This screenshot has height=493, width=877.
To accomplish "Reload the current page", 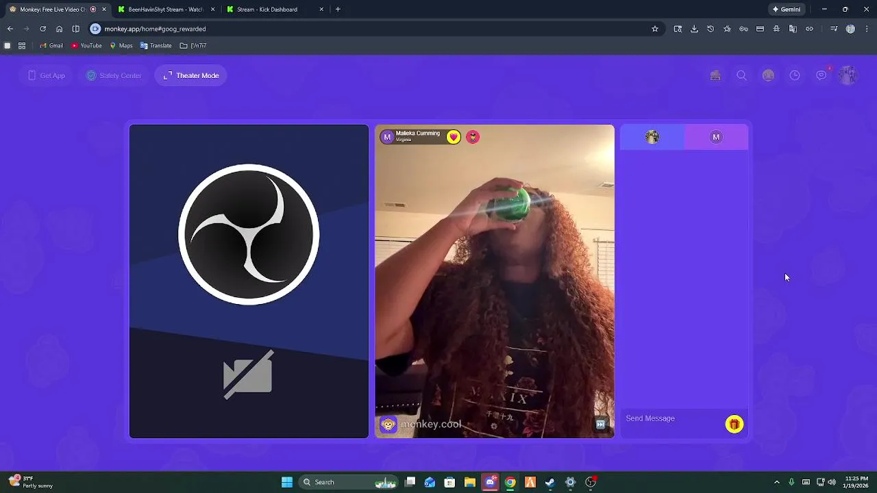I will coord(42,29).
